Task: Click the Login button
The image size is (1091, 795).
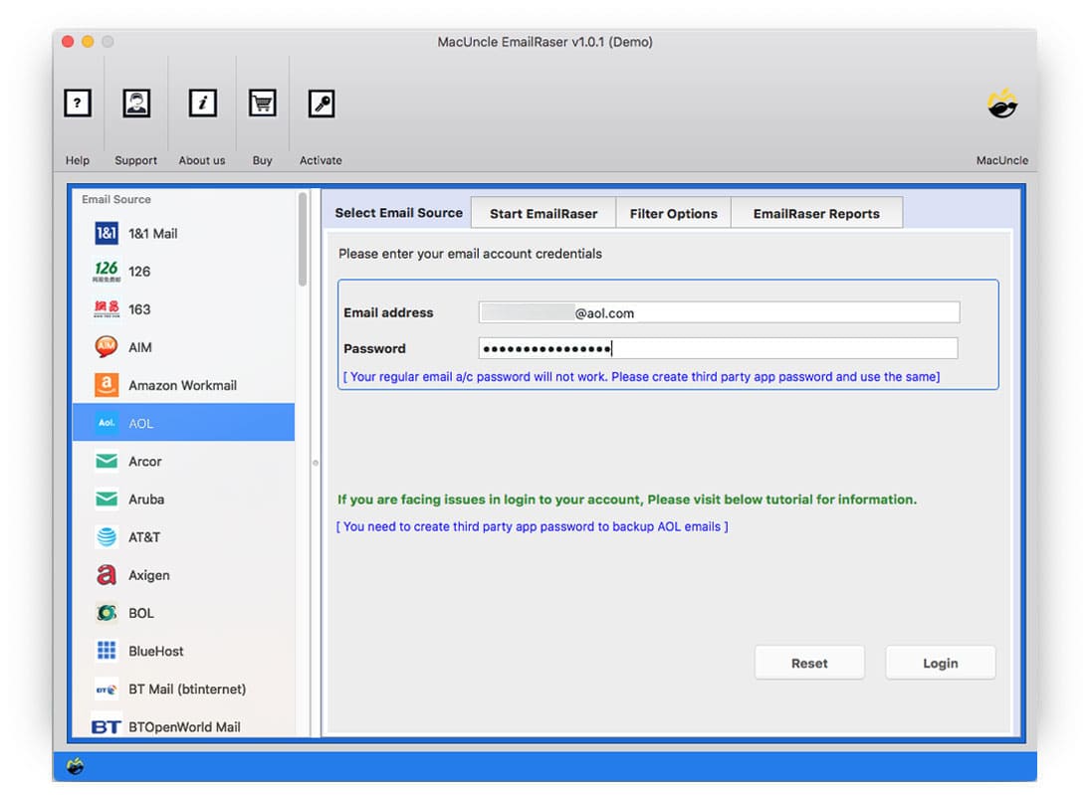Action: pos(940,663)
